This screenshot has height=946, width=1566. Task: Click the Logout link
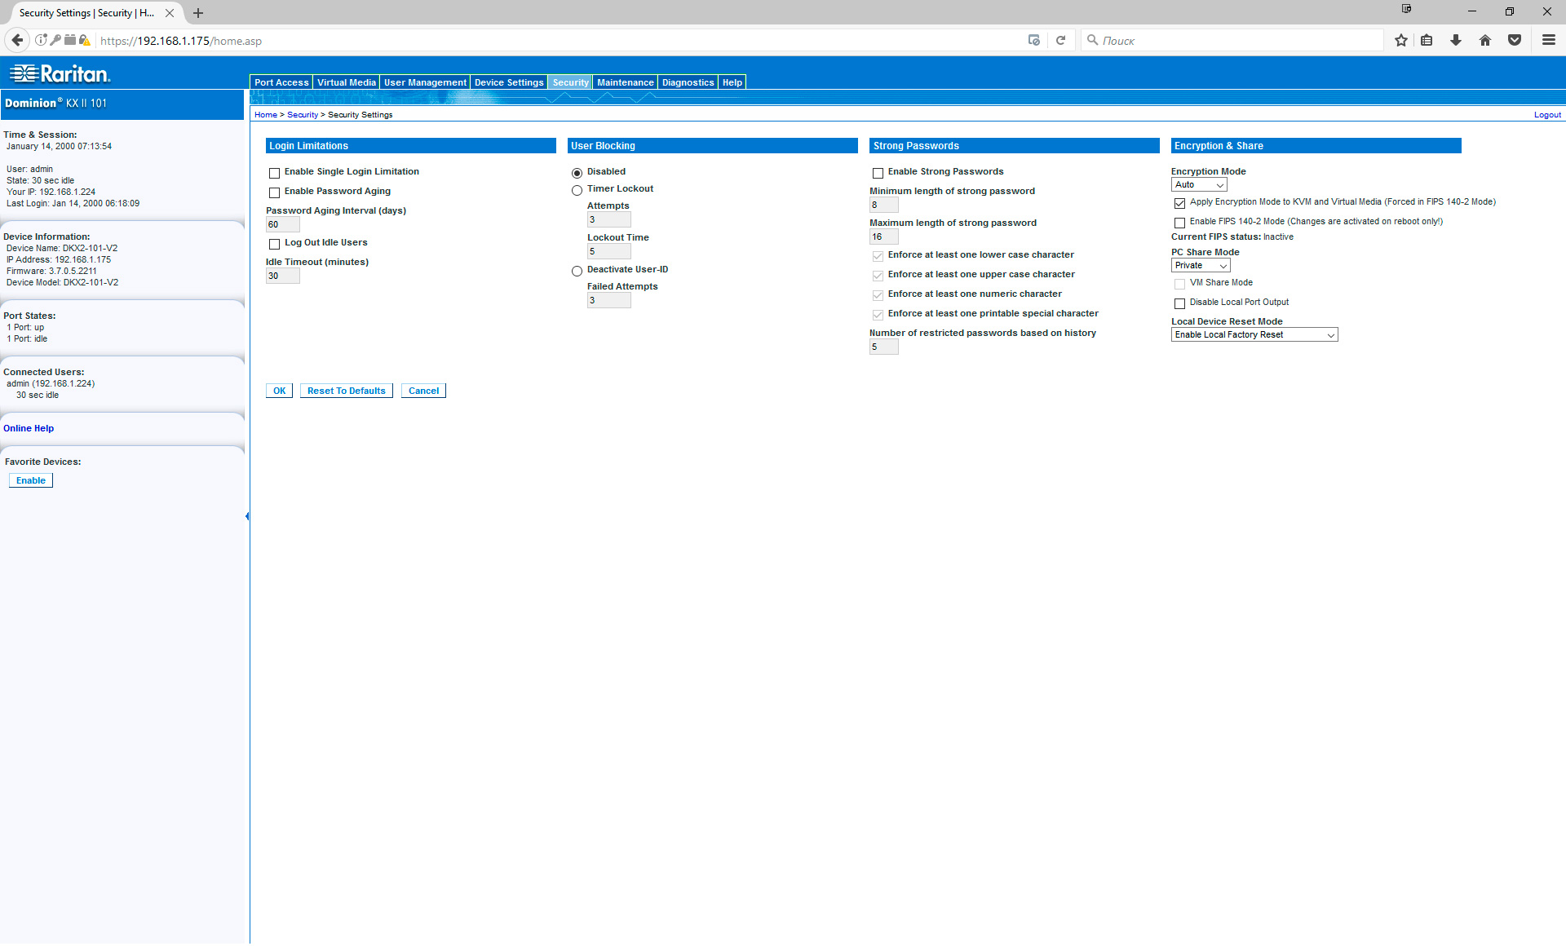coord(1546,115)
